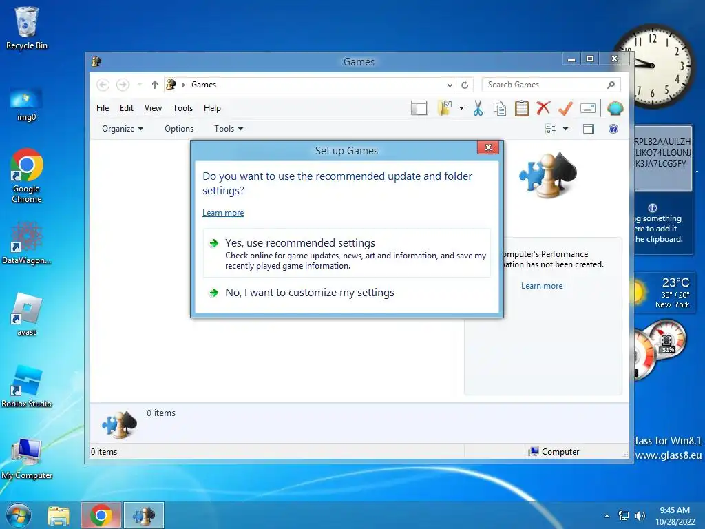
Task: Click the folder options toolbar icon
Action: coord(445,108)
